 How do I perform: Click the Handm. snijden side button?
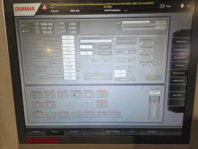coord(178,81)
